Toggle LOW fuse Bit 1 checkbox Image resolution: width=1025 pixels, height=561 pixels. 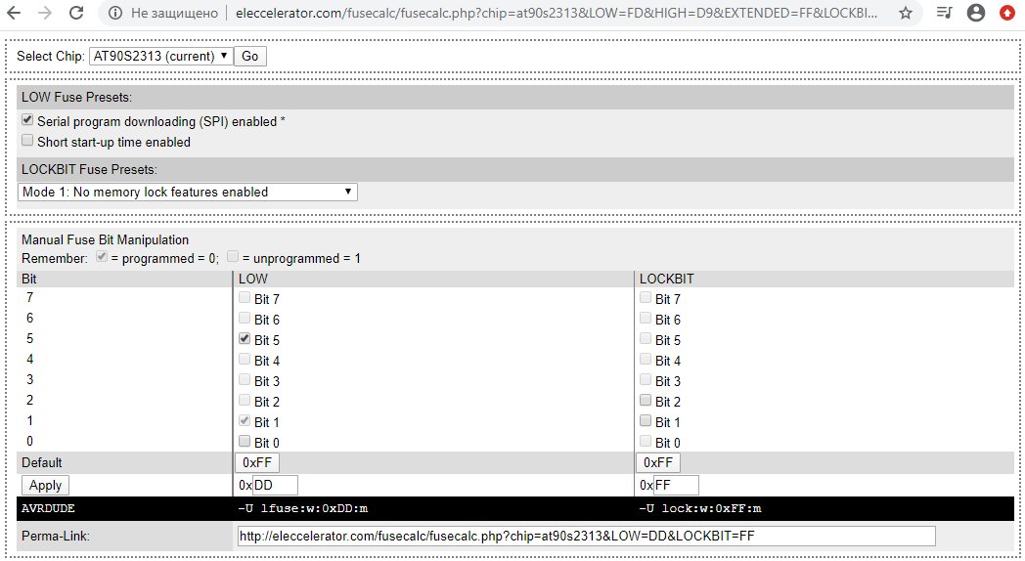point(245,420)
